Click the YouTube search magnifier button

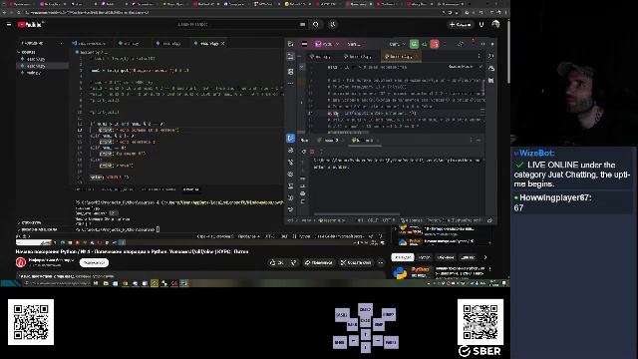(316, 24)
